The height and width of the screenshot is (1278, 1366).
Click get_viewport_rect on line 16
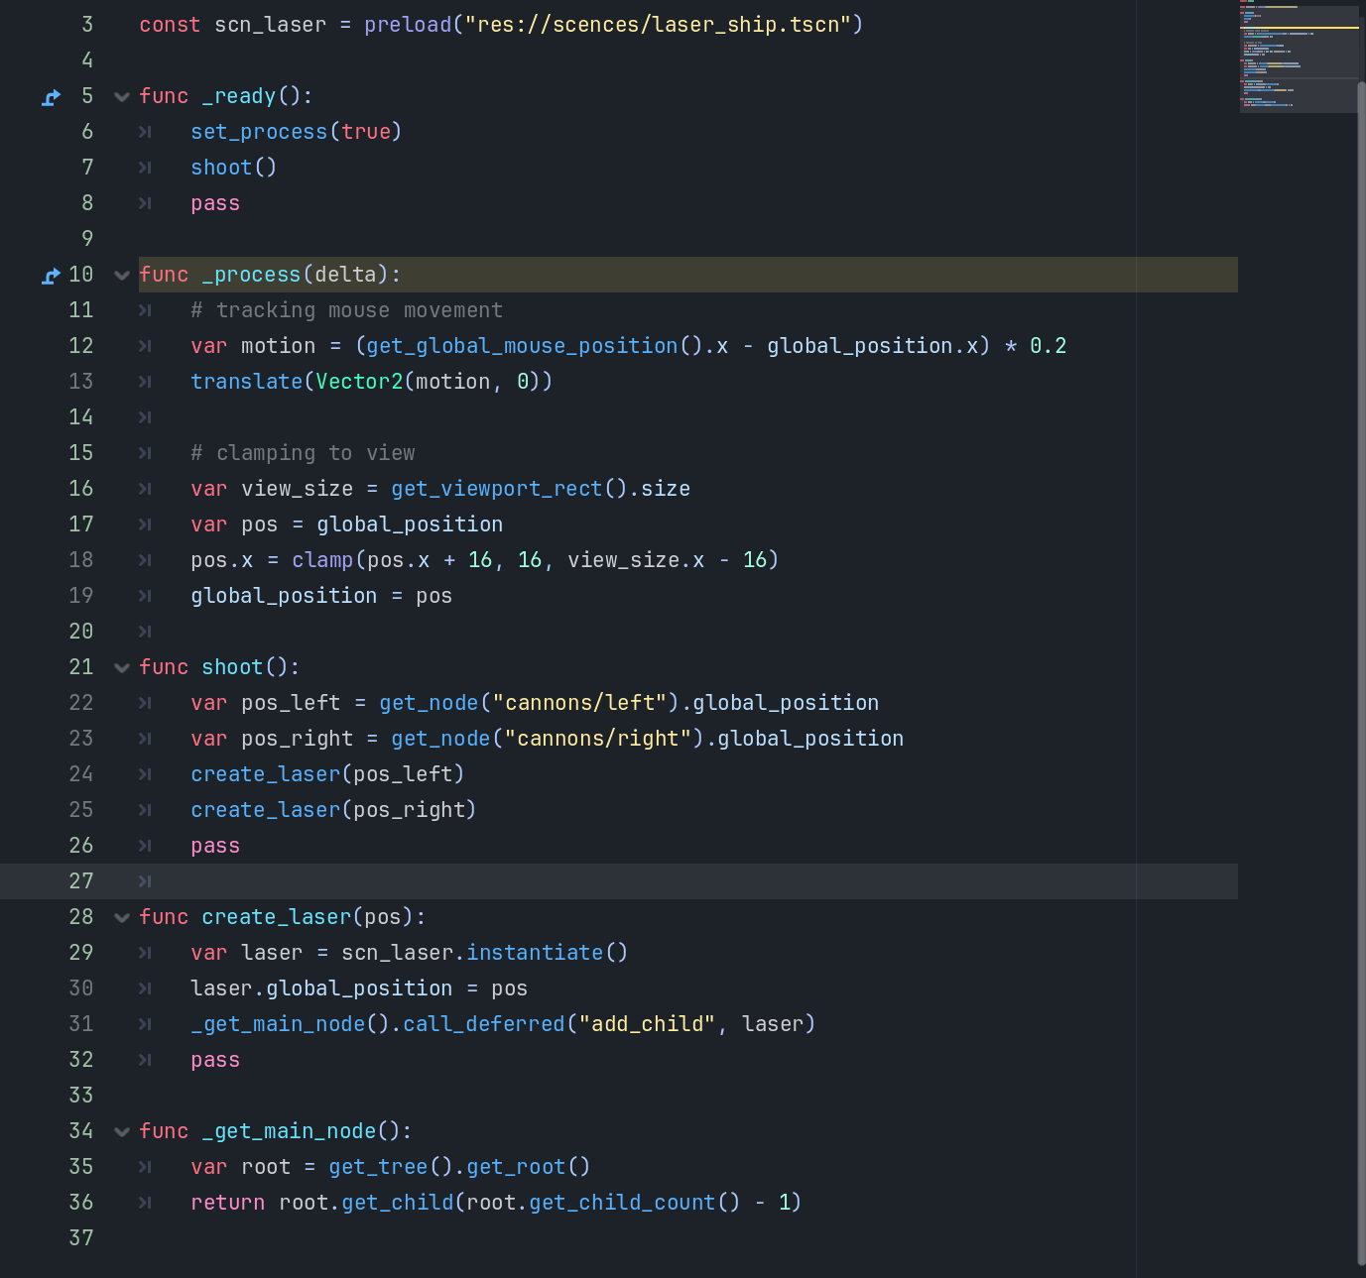pyautogui.click(x=496, y=489)
